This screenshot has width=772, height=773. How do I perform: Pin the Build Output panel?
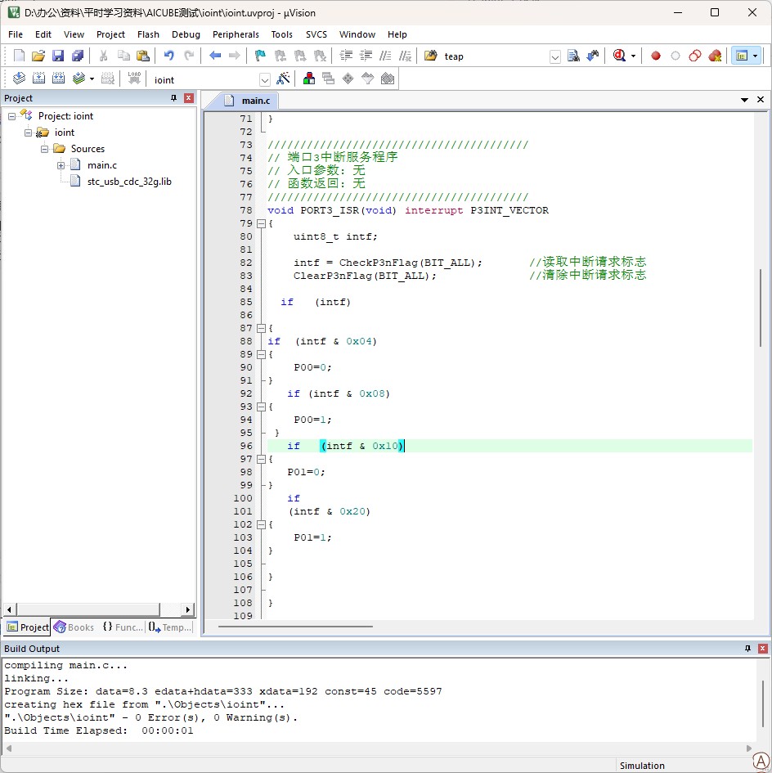(x=747, y=649)
